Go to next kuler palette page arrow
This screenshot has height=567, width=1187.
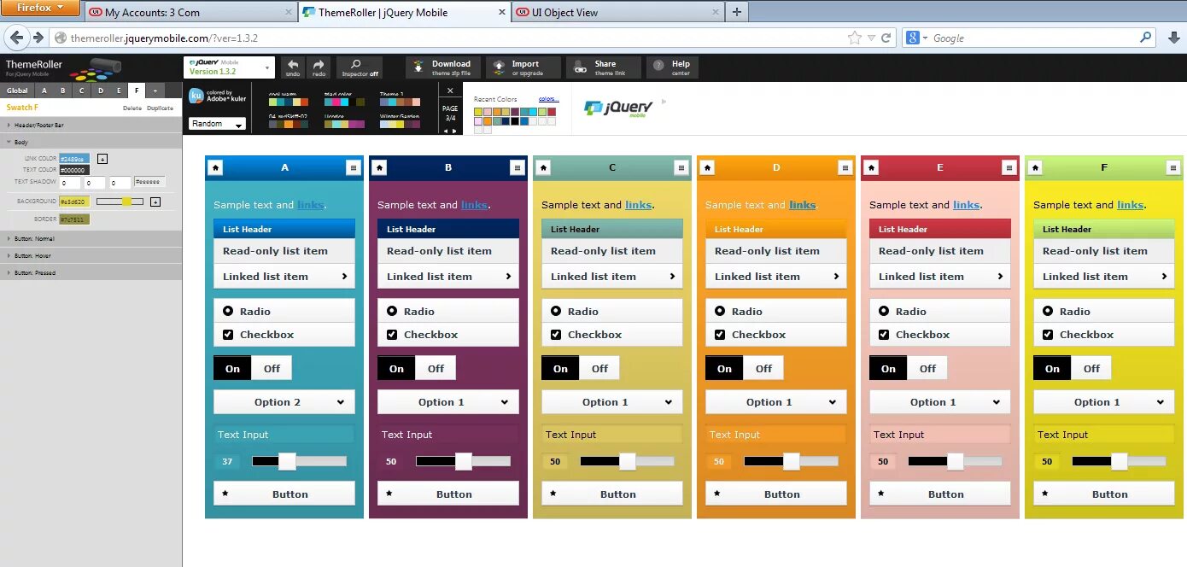pyautogui.click(x=456, y=131)
